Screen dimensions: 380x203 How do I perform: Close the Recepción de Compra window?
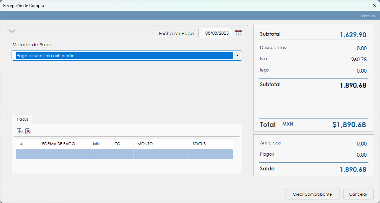(374, 5)
